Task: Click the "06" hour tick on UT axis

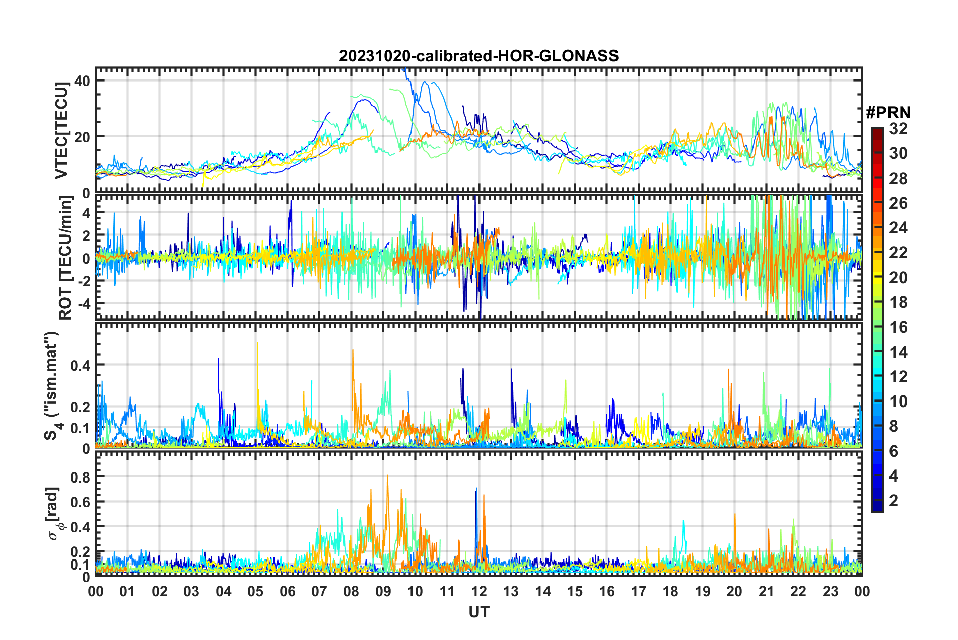Action: coord(288,591)
